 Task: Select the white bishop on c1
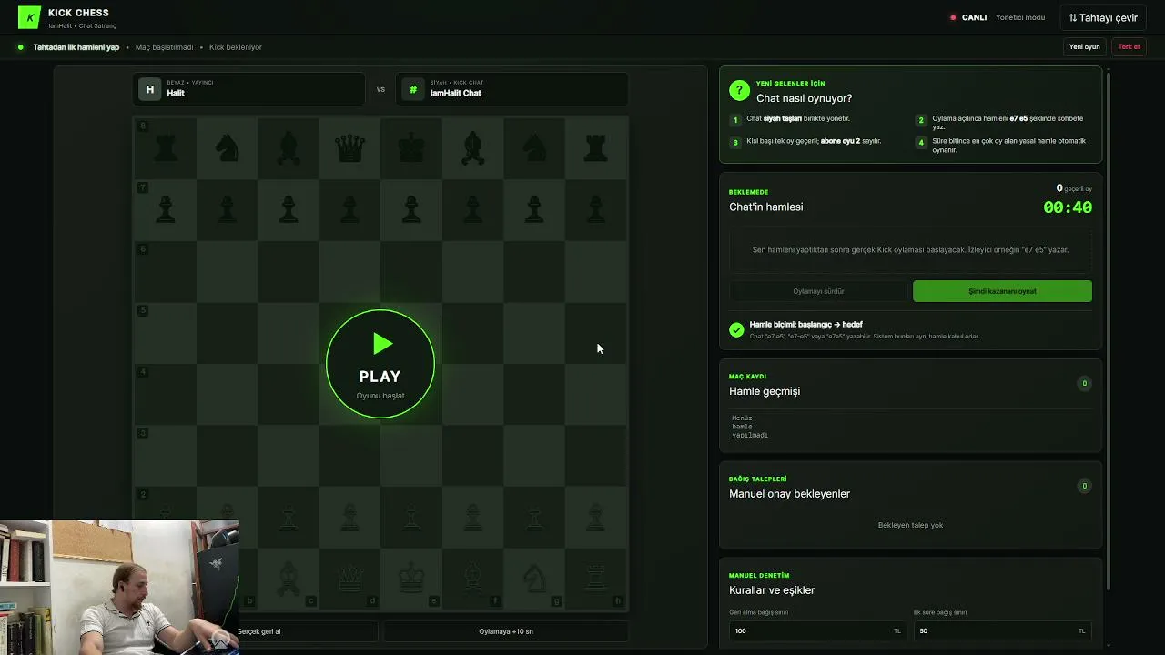click(289, 577)
